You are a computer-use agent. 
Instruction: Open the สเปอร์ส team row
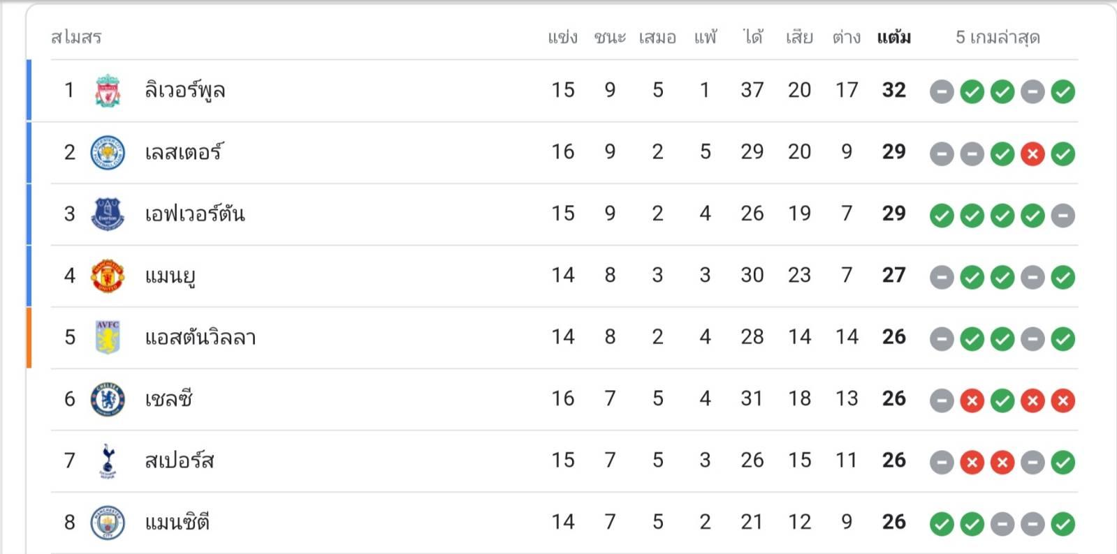point(553,461)
